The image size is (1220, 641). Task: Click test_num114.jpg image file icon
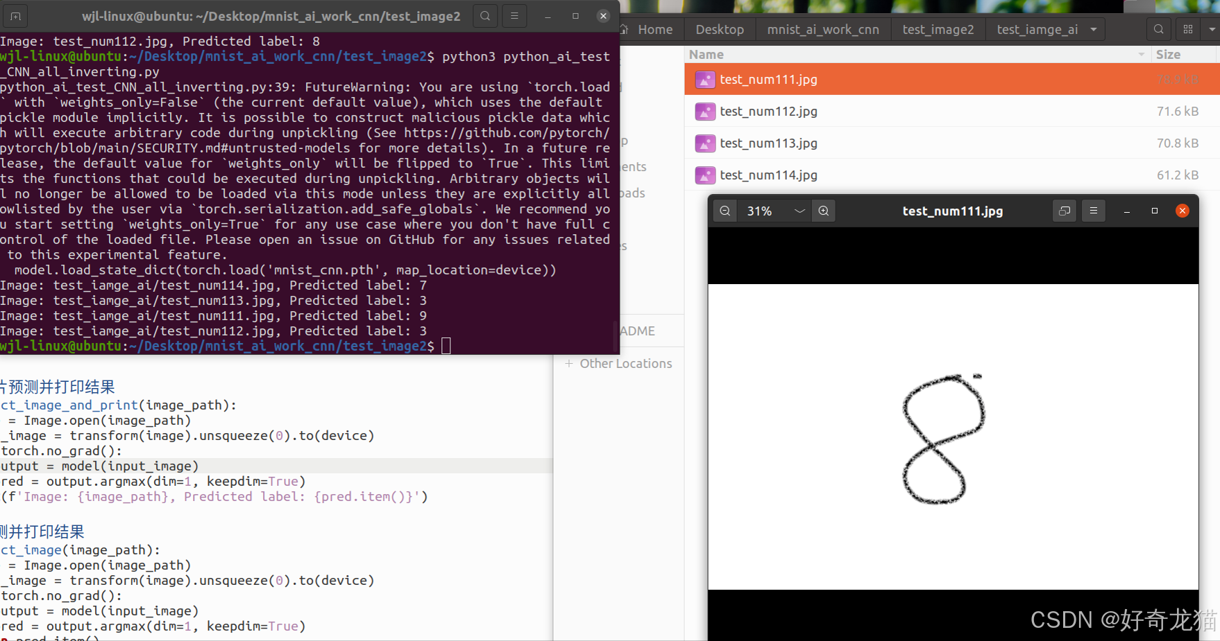pos(705,175)
